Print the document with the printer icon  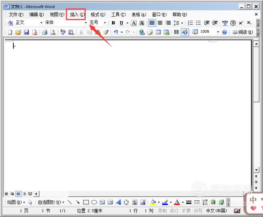[x=45, y=32]
